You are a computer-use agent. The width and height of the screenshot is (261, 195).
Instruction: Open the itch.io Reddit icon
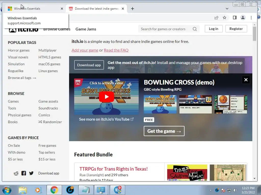16,173
